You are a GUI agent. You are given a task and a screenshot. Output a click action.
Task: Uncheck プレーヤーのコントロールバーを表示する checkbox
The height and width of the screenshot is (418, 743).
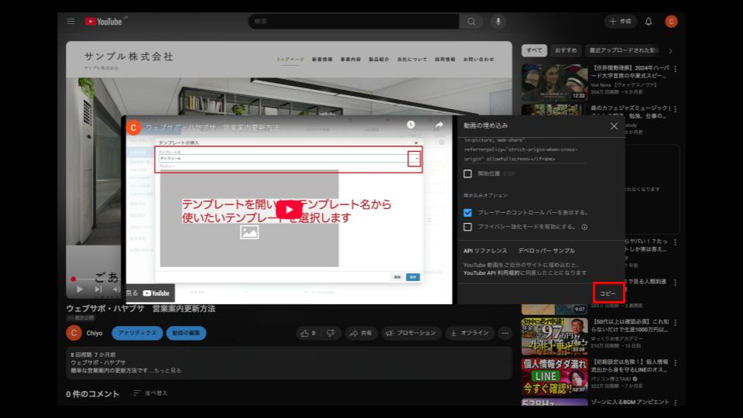click(467, 213)
